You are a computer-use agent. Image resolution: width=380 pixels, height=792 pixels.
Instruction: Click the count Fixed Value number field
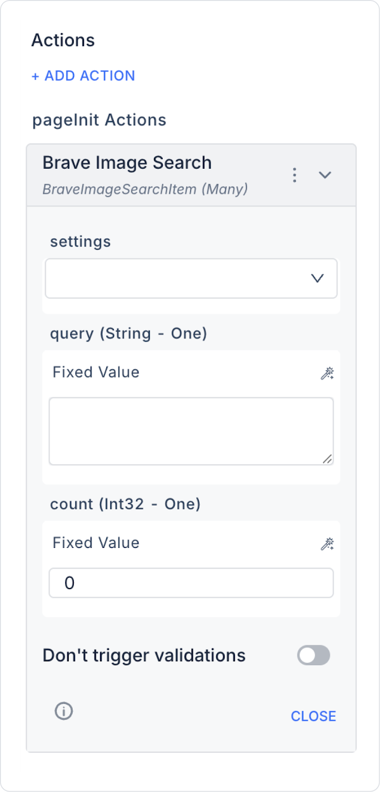tap(191, 583)
